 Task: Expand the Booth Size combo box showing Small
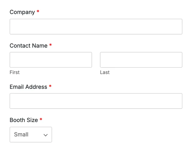[x=31, y=135]
